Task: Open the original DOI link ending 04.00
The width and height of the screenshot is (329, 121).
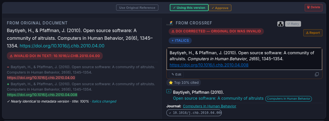Action: point(62,46)
